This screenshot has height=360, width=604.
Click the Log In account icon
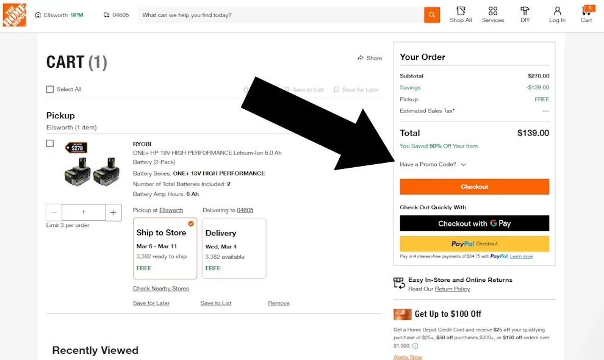tap(557, 15)
